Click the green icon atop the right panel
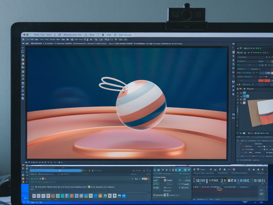Viewport: 273px width, 205px height. tap(240, 48)
